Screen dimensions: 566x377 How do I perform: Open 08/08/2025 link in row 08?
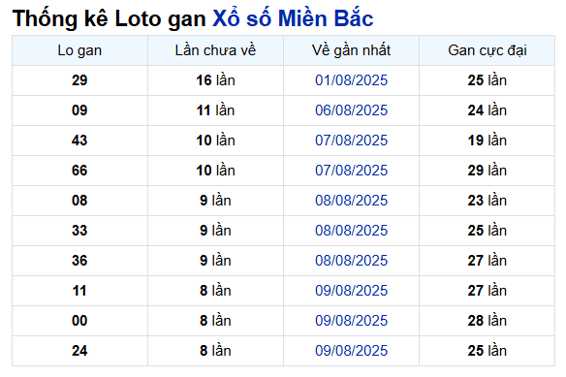click(351, 201)
